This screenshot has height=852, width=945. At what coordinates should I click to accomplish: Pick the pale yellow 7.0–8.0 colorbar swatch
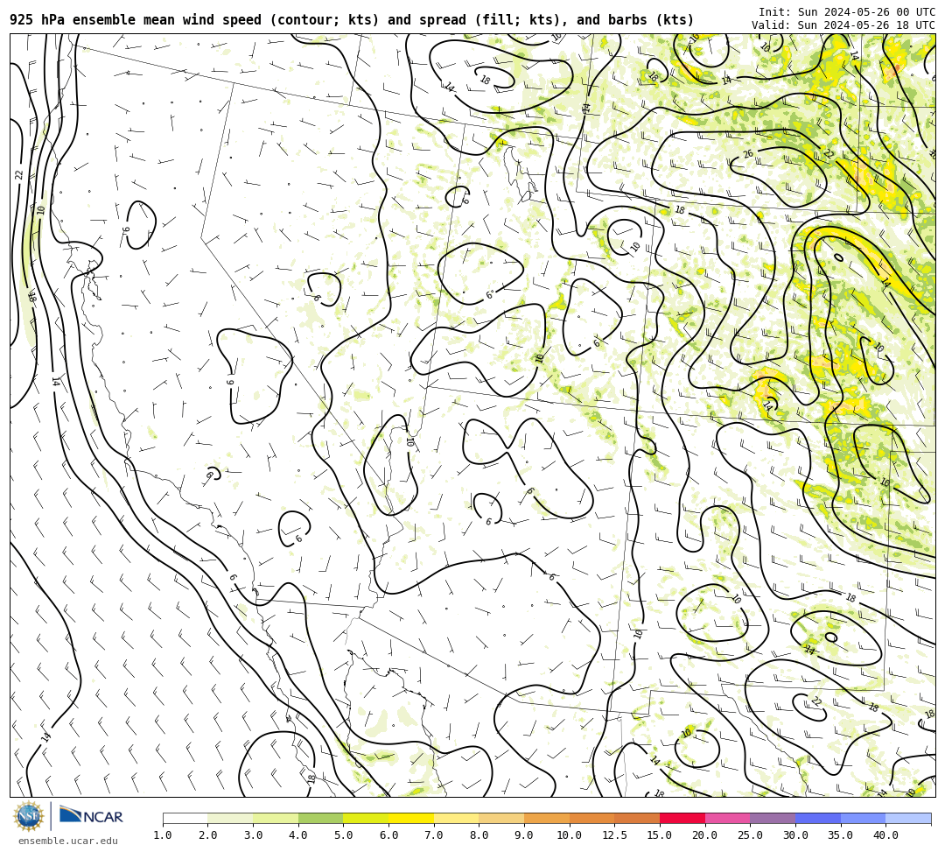coord(456,818)
